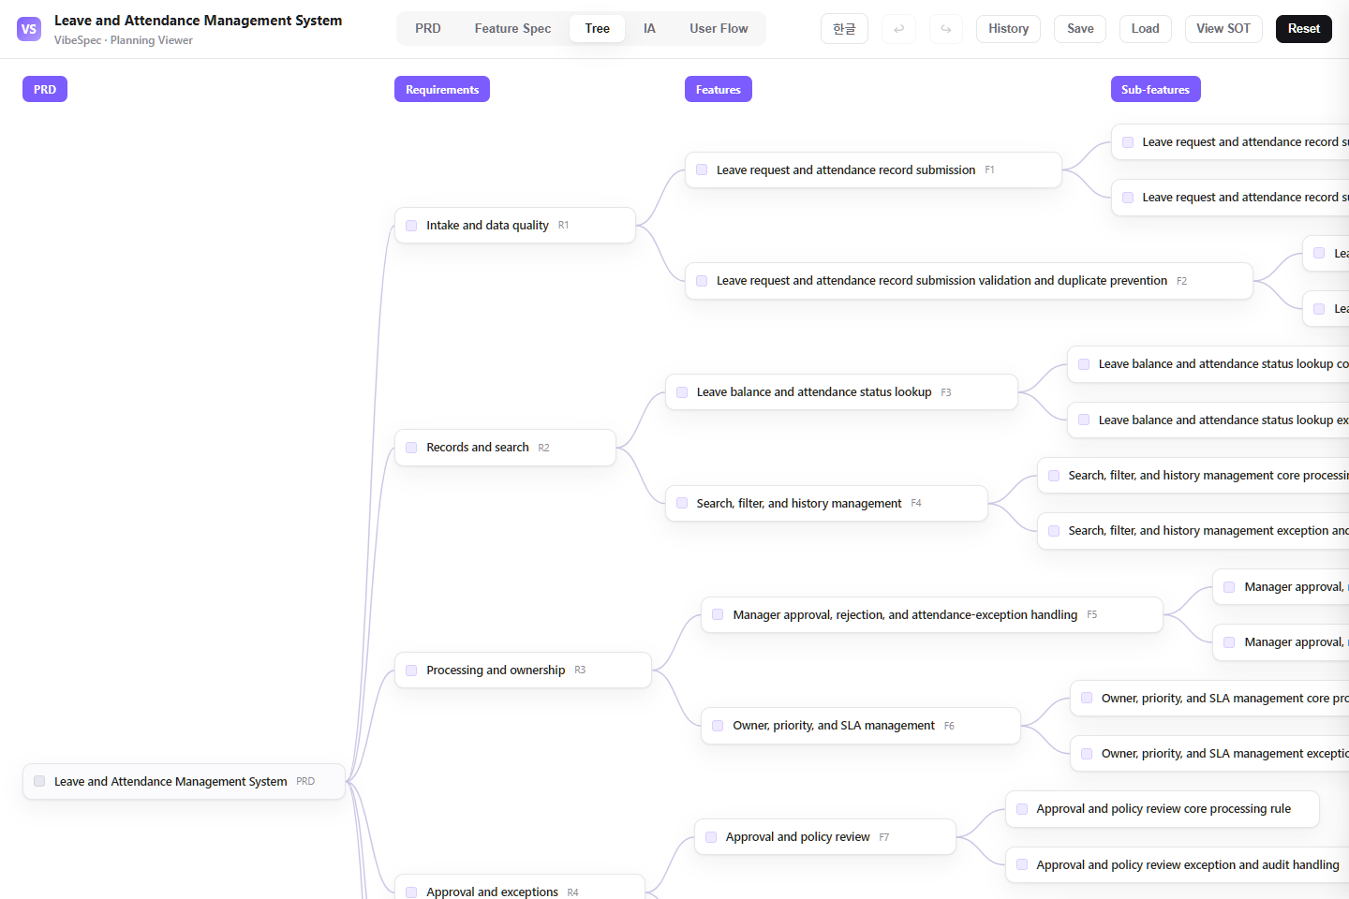Check the Intake and data quality checkbox
This screenshot has width=1349, height=899.
click(x=411, y=226)
